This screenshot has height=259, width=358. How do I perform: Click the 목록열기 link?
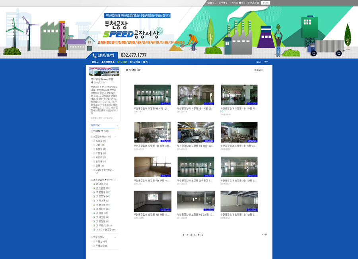coord(259,70)
